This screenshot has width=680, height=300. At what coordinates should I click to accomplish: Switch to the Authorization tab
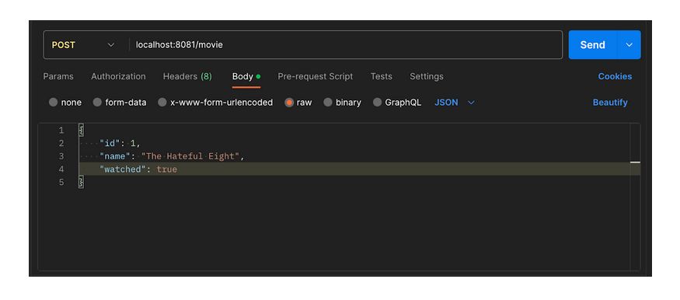(118, 76)
